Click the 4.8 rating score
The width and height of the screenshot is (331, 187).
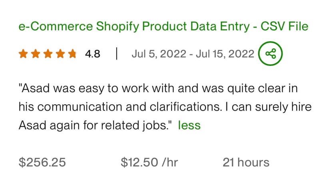93,54
